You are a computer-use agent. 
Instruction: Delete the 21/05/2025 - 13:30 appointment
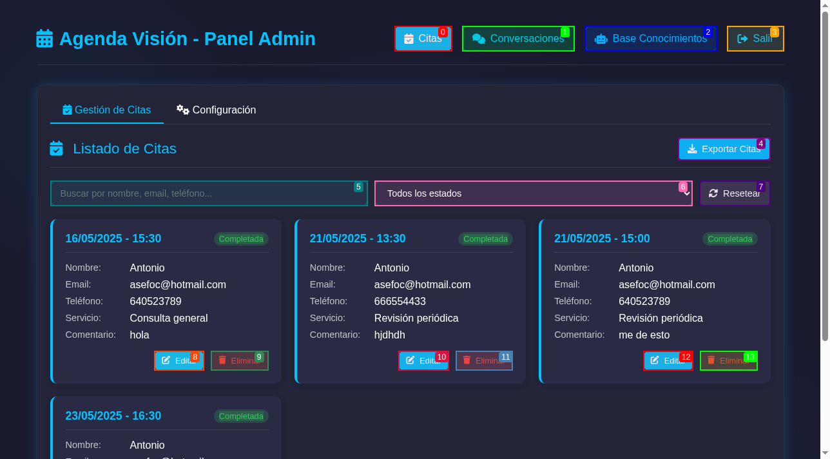point(484,361)
